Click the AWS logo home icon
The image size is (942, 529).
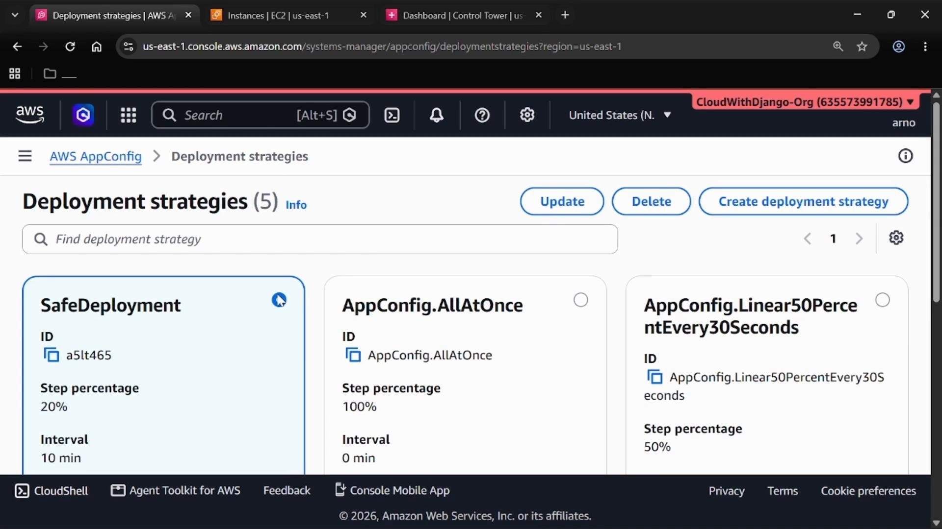pos(30,115)
